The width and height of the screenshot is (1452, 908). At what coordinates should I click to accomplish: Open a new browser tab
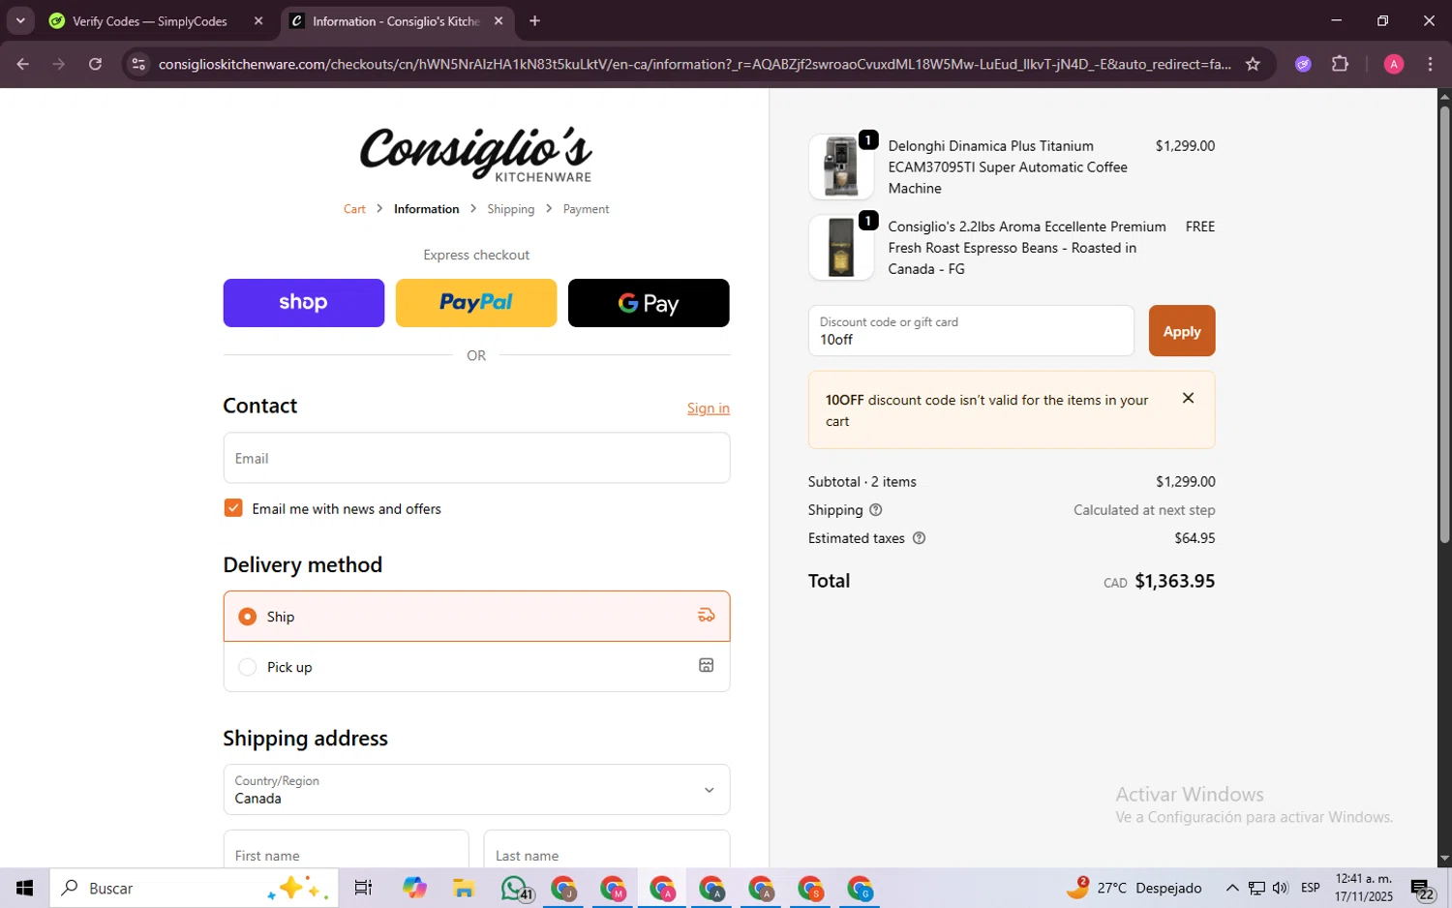pyautogui.click(x=534, y=20)
